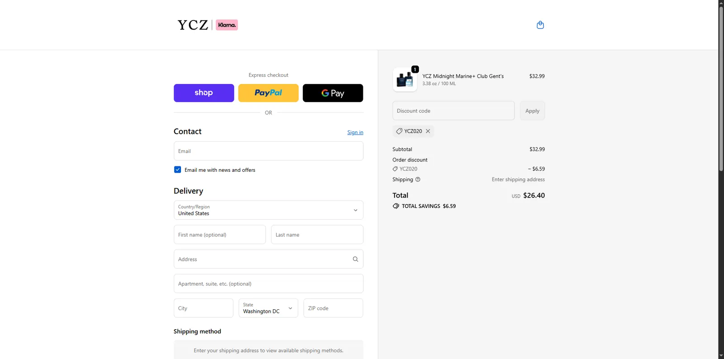This screenshot has width=724, height=359.
Task: Click the YCZ020 label under Order discount
Action: [x=408, y=169]
